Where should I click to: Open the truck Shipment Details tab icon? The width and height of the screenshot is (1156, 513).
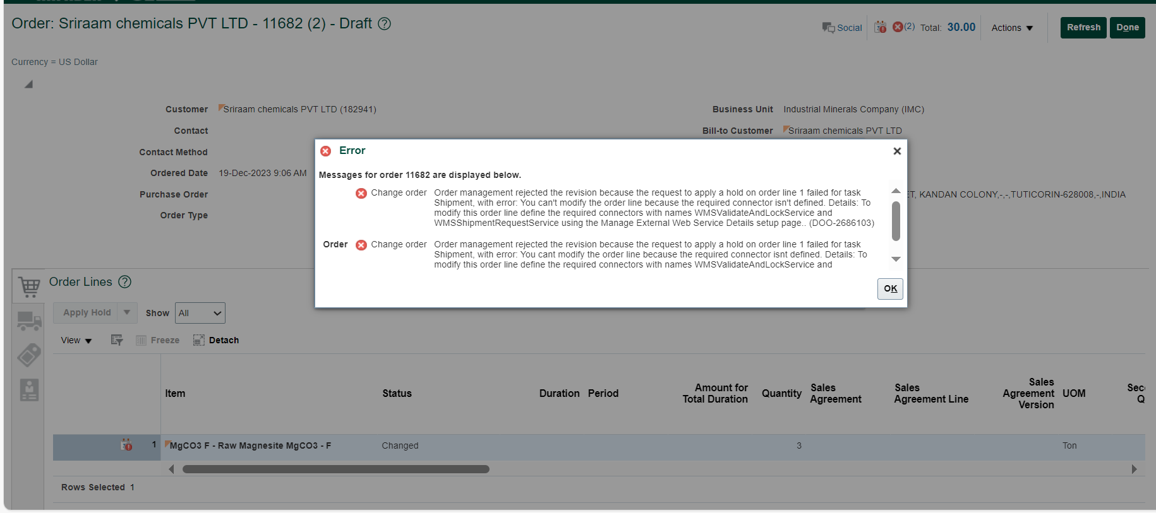[x=29, y=321]
